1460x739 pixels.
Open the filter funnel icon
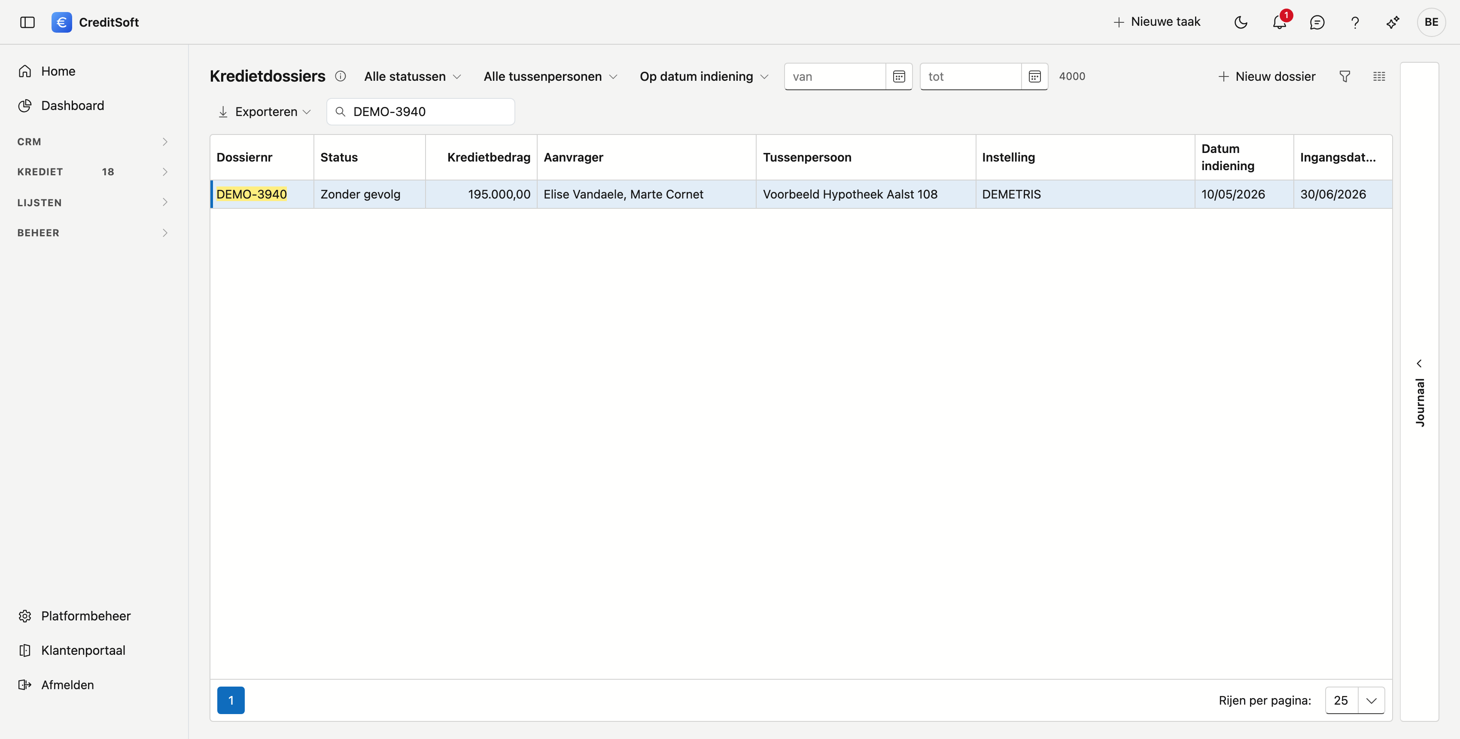click(x=1344, y=76)
